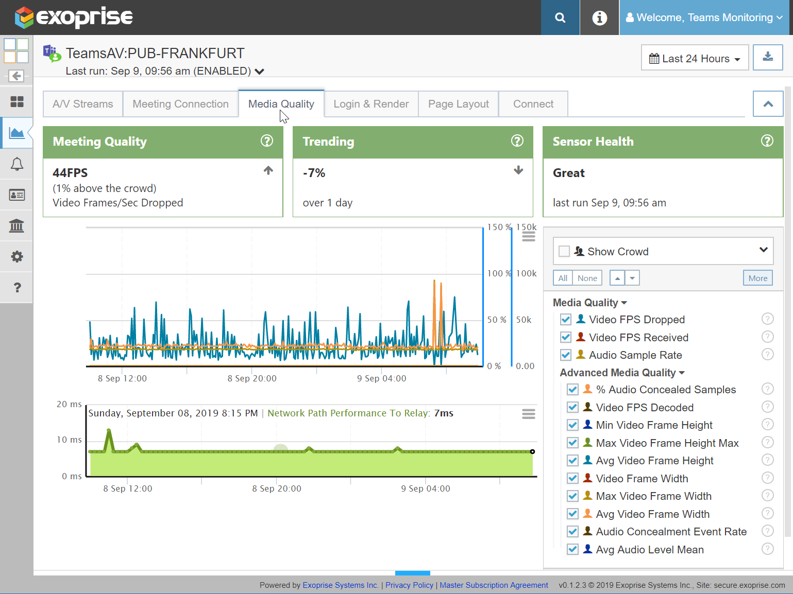
Task: Click help icon for Avg Audio Level Mean
Action: coord(768,549)
